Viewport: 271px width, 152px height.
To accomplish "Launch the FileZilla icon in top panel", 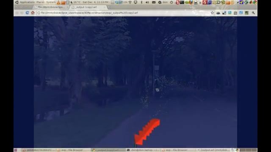I will 205,2.
